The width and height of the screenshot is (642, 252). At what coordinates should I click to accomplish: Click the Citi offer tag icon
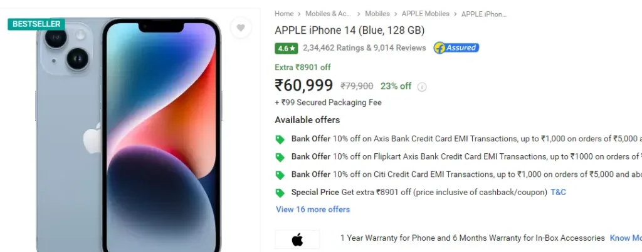[x=280, y=175]
